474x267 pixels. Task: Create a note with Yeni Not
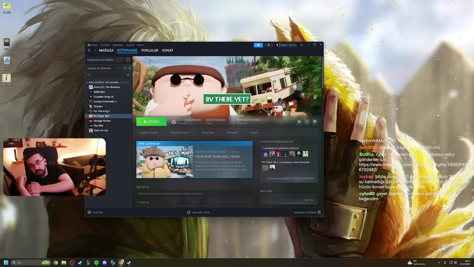tap(309, 200)
